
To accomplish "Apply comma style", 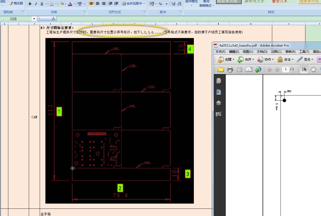I will (x=166, y=4).
